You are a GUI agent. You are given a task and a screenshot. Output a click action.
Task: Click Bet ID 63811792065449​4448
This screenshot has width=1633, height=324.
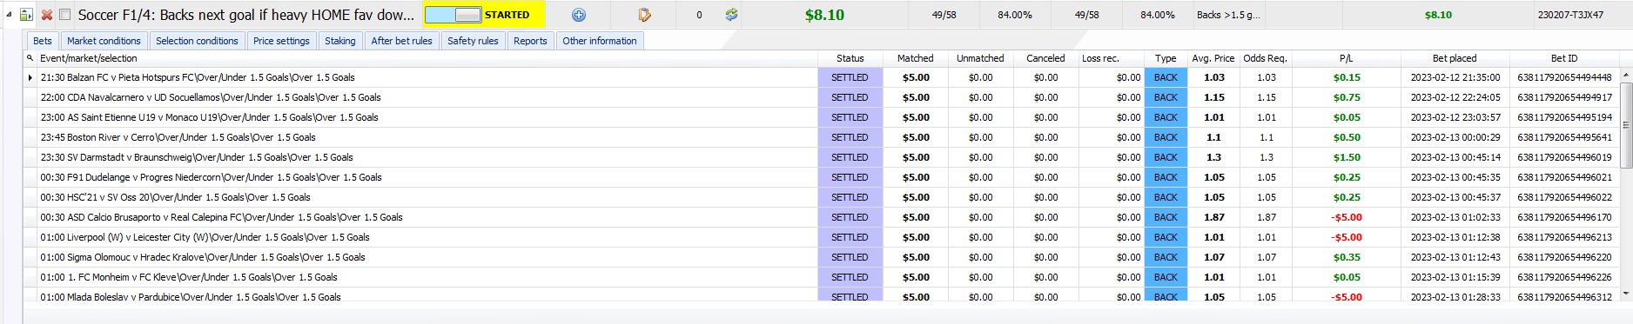1564,77
